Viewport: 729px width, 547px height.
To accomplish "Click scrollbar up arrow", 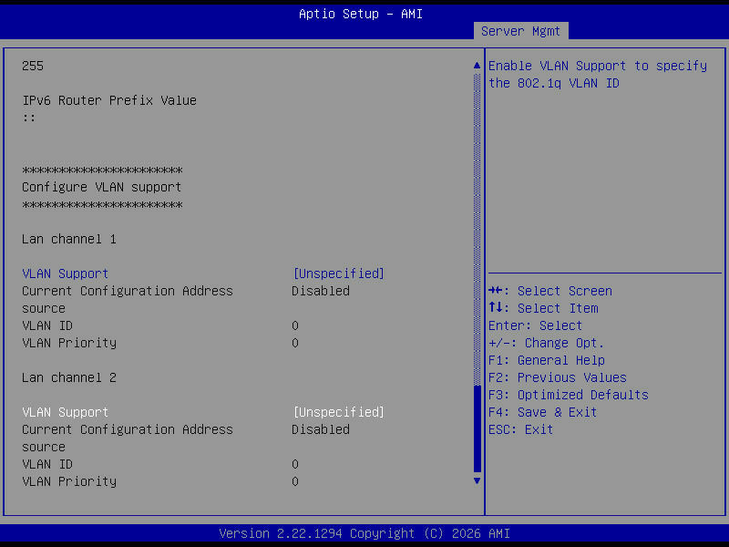I will pos(477,65).
